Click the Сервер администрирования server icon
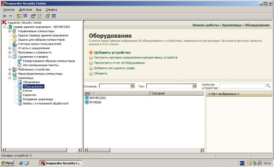The height and width of the screenshot is (167, 274). [x=10, y=27]
